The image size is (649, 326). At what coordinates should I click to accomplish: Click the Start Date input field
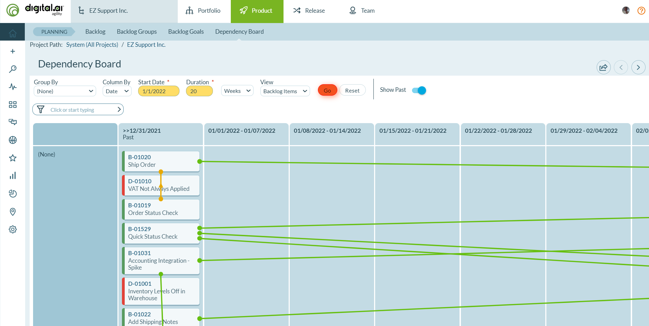pos(158,91)
